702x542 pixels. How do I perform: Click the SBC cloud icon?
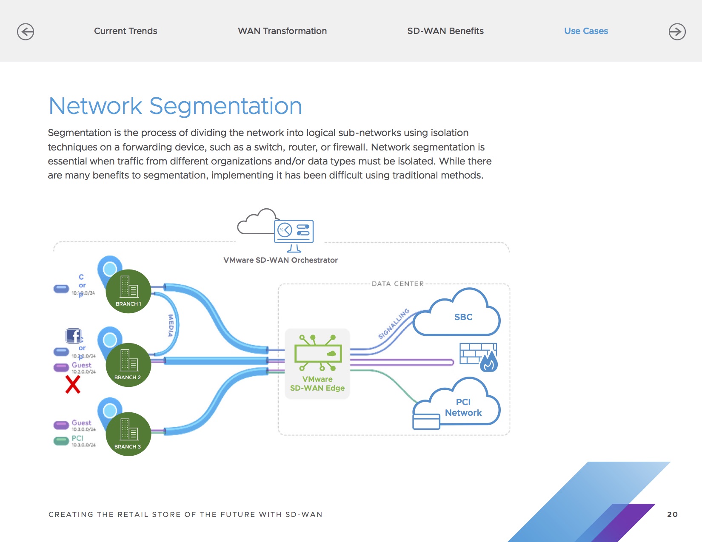[456, 312]
